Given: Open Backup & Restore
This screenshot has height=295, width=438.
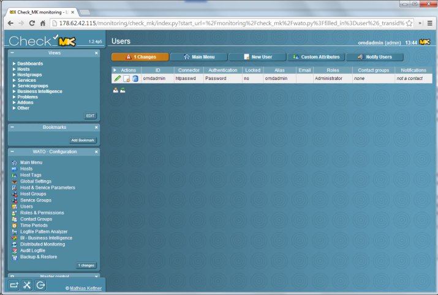Looking at the screenshot, I should 39,257.
